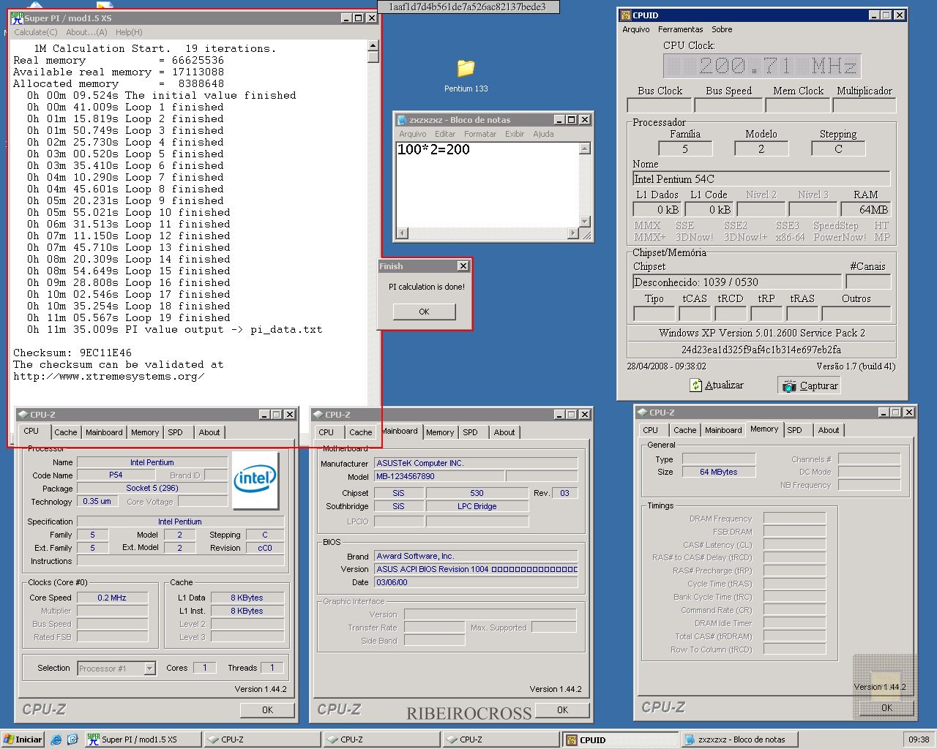This screenshot has height=749, width=937.
Task: Click the taskbar clock showing 09:38
Action: tap(919, 739)
